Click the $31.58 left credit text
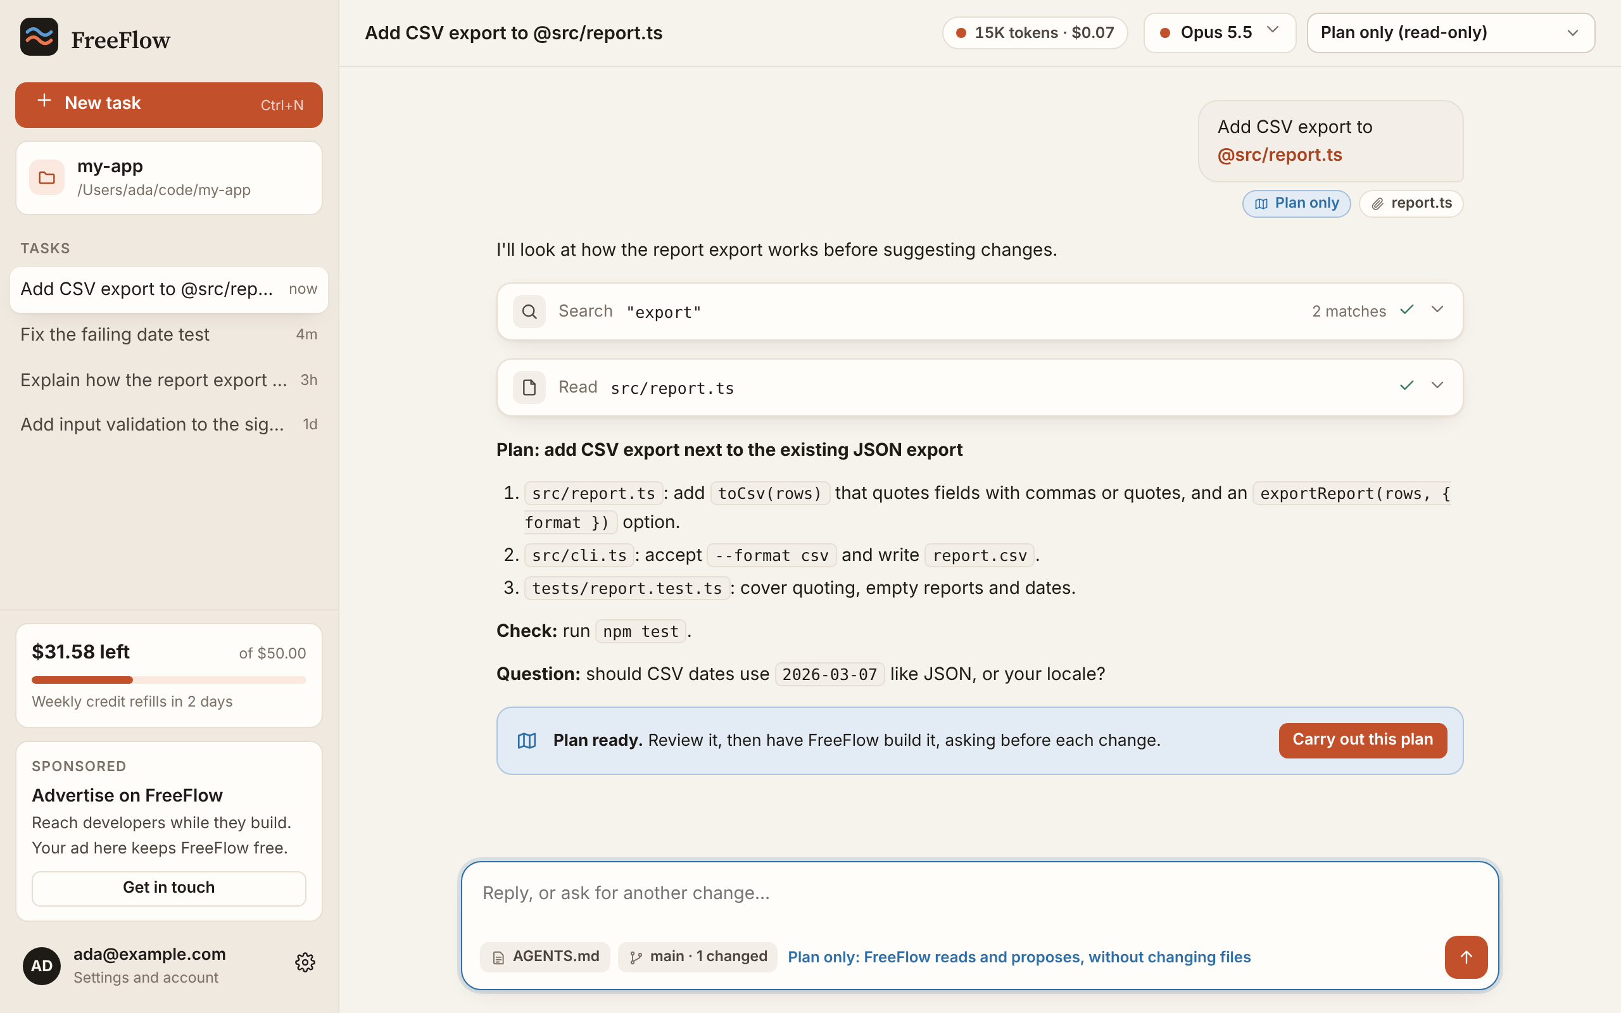 tap(81, 652)
